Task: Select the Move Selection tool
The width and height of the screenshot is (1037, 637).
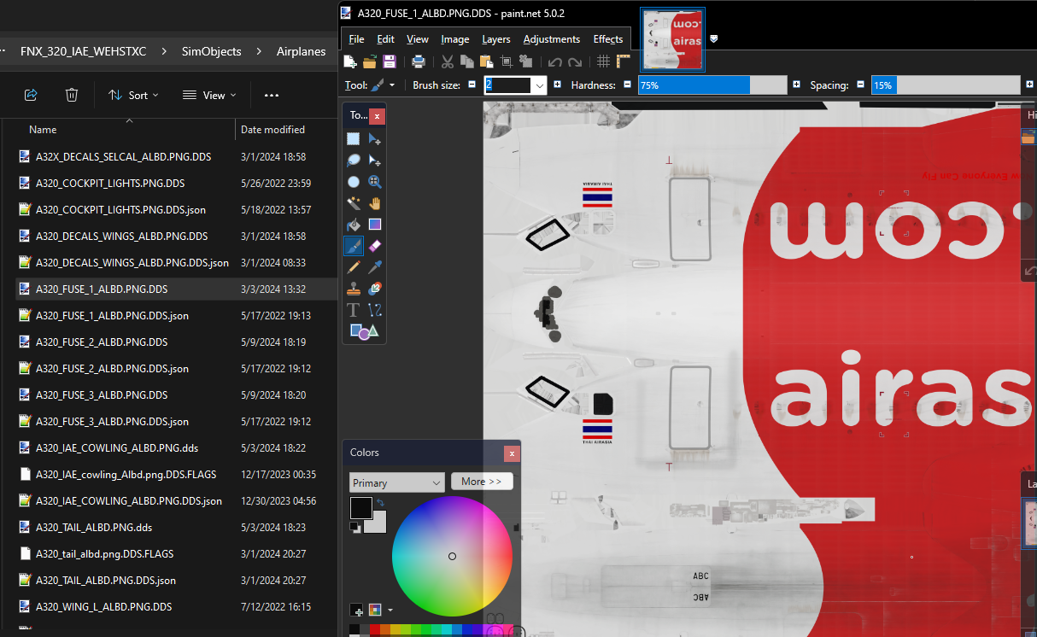Action: 374,161
